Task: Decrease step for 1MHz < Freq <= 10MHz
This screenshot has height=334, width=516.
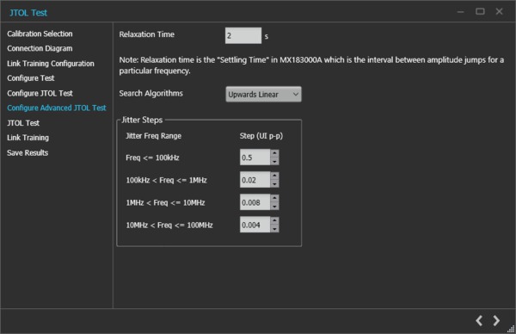Action: pyautogui.click(x=274, y=206)
